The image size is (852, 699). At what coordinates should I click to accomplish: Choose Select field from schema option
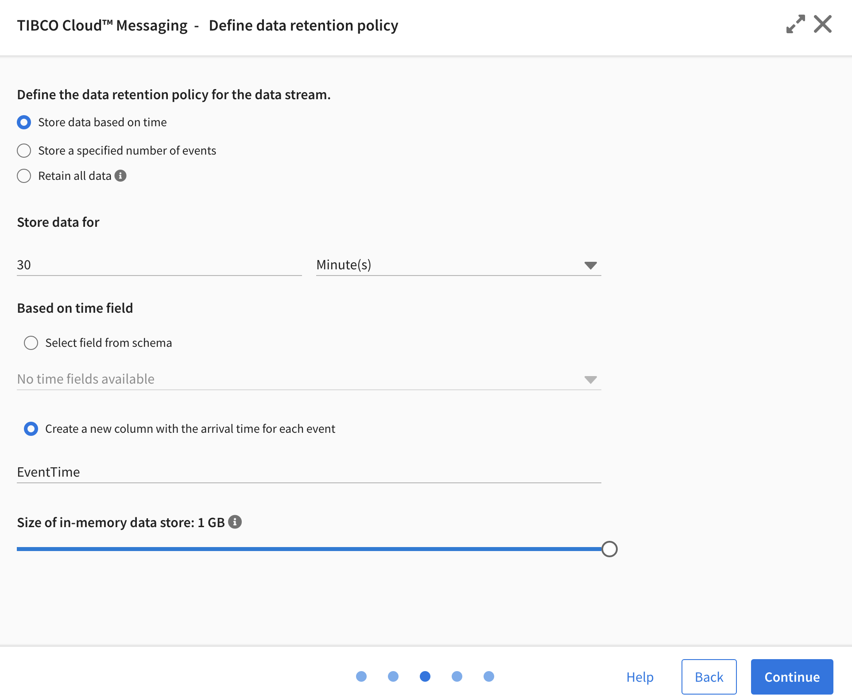point(31,343)
